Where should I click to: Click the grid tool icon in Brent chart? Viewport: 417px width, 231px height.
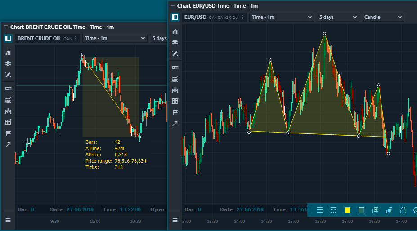tap(8, 122)
